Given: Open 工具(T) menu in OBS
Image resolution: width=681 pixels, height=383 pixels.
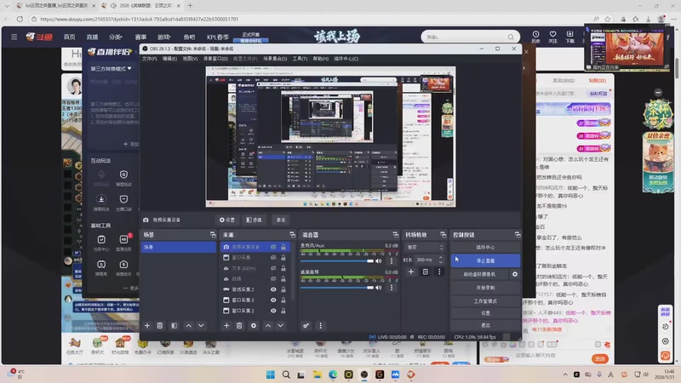Looking at the screenshot, I should click(300, 59).
